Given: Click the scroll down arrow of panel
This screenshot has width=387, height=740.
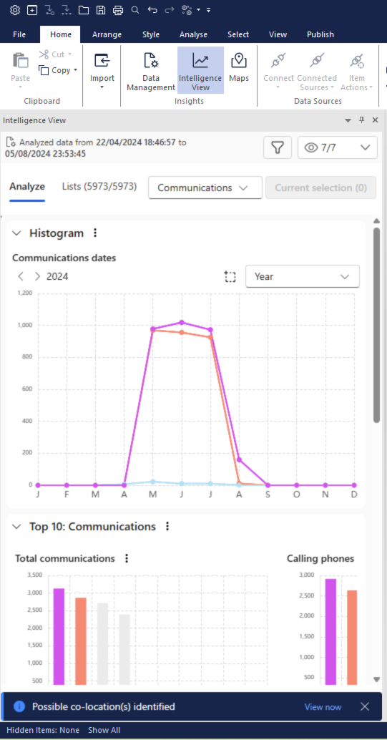Looking at the screenshot, I should point(376,680).
